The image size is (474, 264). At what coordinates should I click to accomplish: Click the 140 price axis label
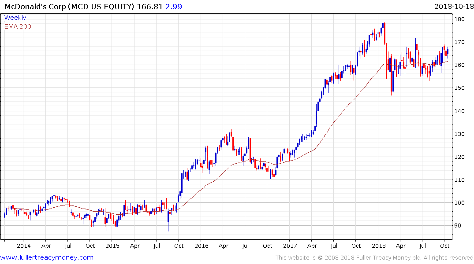[459, 111]
